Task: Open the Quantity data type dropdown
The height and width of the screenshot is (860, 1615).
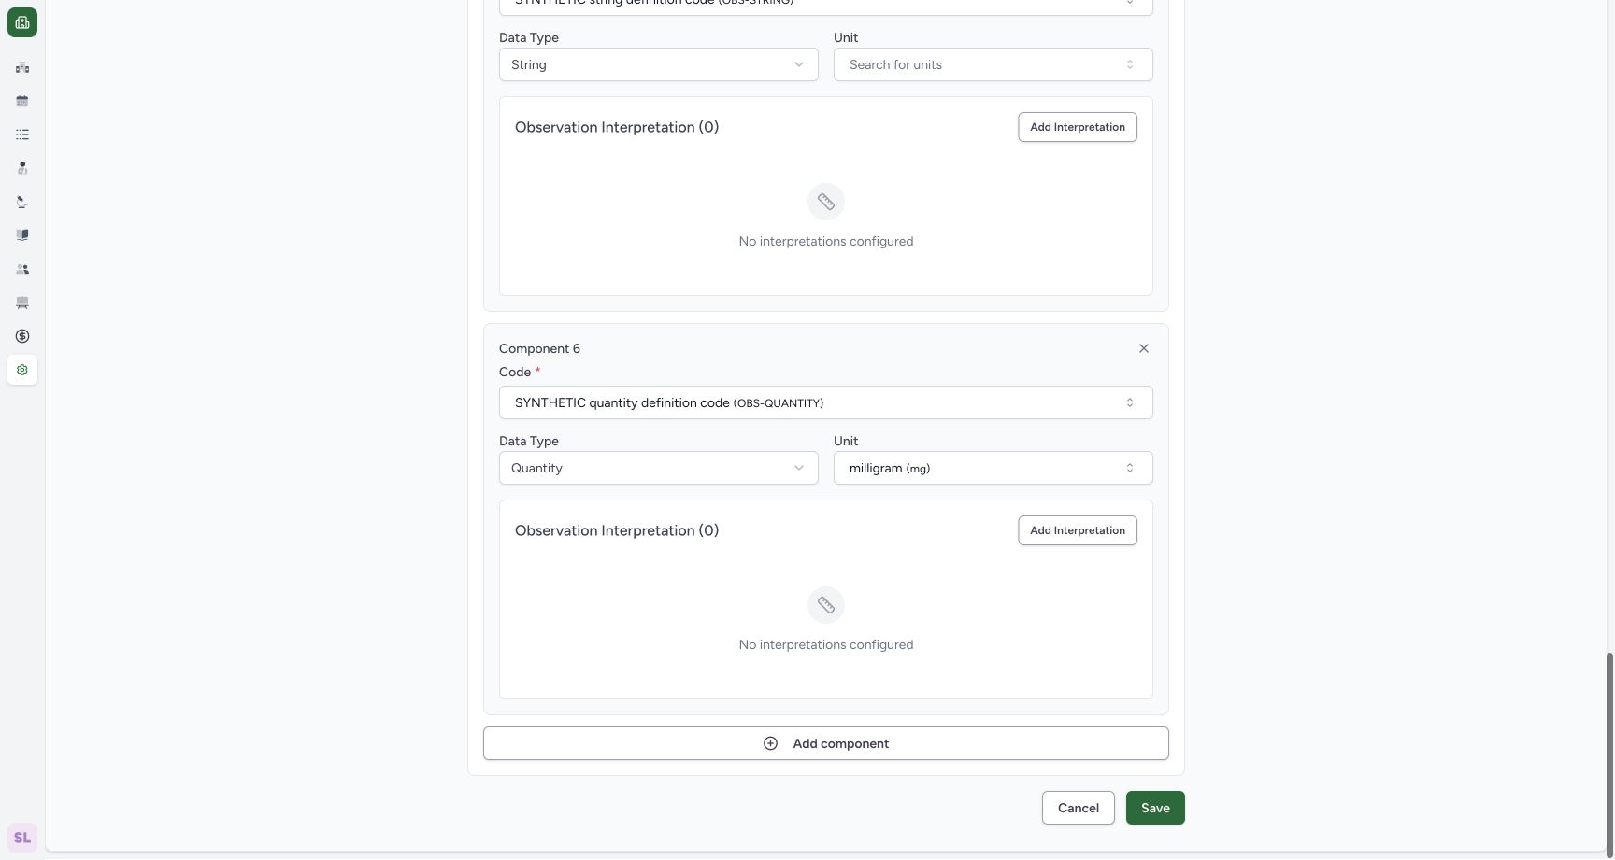Action: point(659,468)
